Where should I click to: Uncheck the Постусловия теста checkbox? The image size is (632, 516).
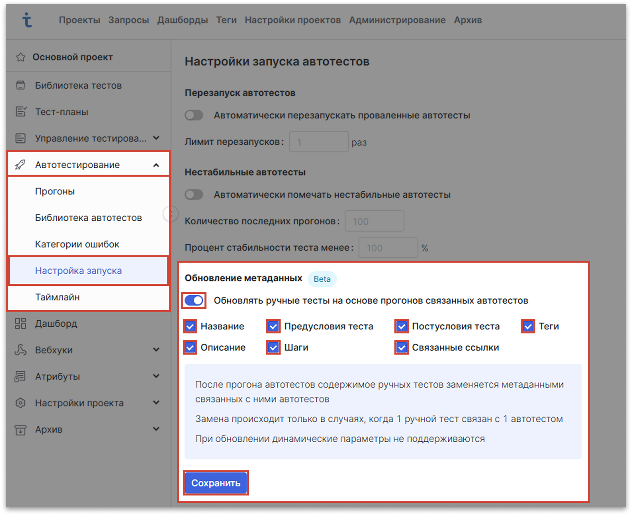pos(401,326)
